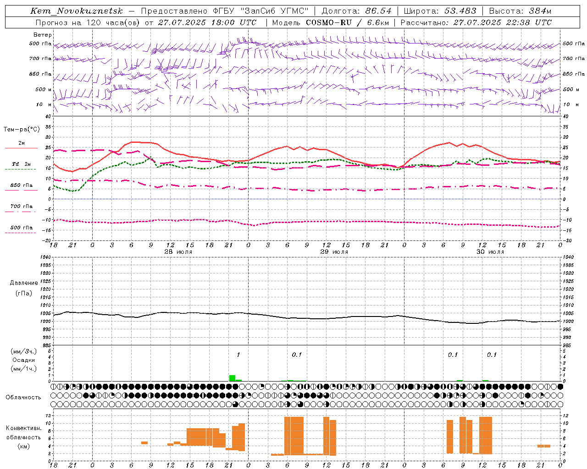Click the 2м legend label

[x=22, y=143]
